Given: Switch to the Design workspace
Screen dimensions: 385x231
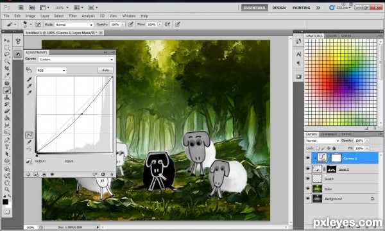Looking at the screenshot, I should pyautogui.click(x=279, y=8).
